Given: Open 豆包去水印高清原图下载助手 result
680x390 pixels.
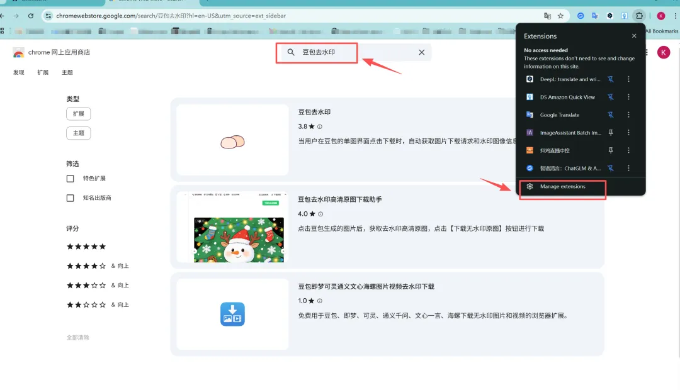Looking at the screenshot, I should point(340,199).
